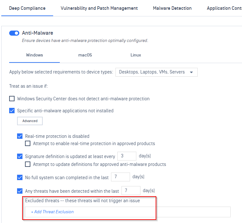242x223 pixels.
Task: Click the signature definition days field
Action: [127, 156]
